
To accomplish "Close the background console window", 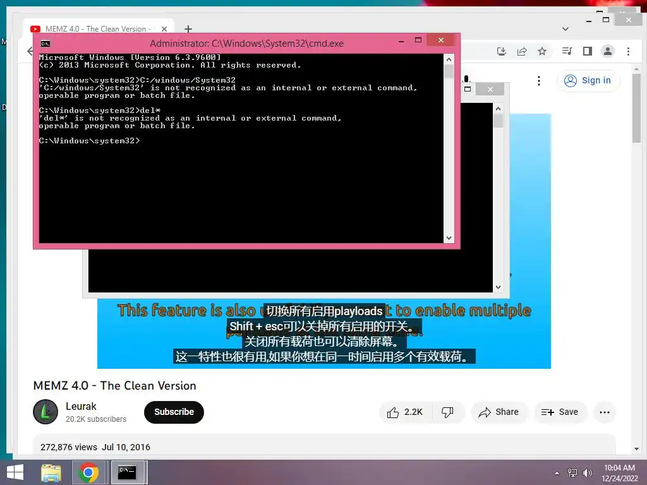I will click(x=490, y=89).
